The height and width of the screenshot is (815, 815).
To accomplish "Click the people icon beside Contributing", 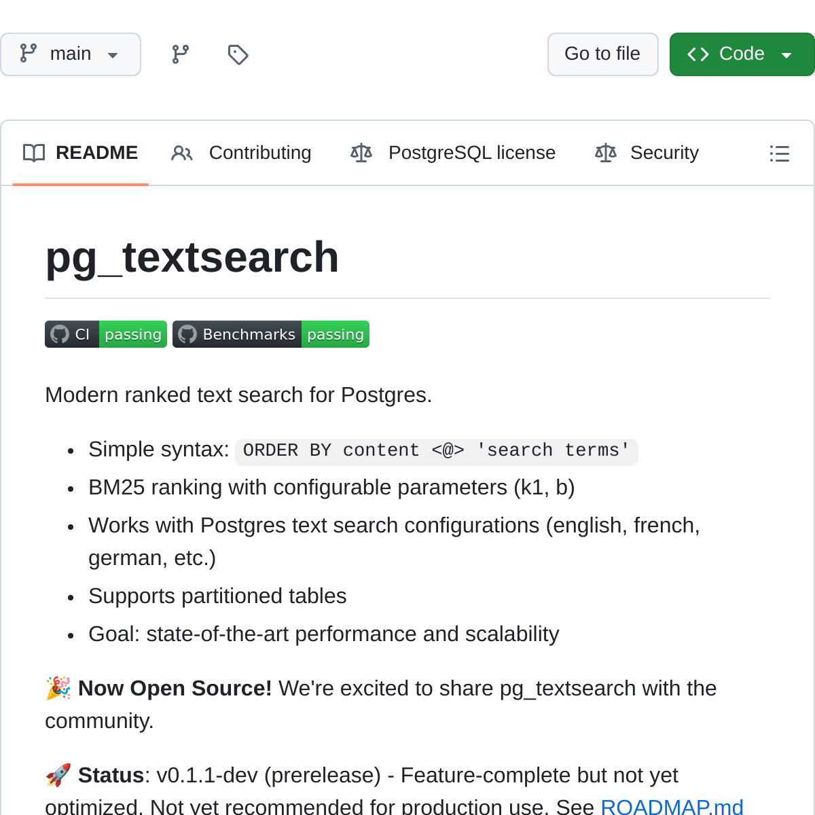I will coord(182,153).
